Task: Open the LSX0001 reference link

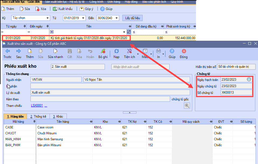Action: pos(37,106)
